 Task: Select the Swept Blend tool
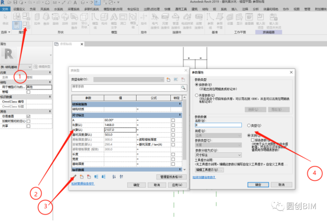75,21
